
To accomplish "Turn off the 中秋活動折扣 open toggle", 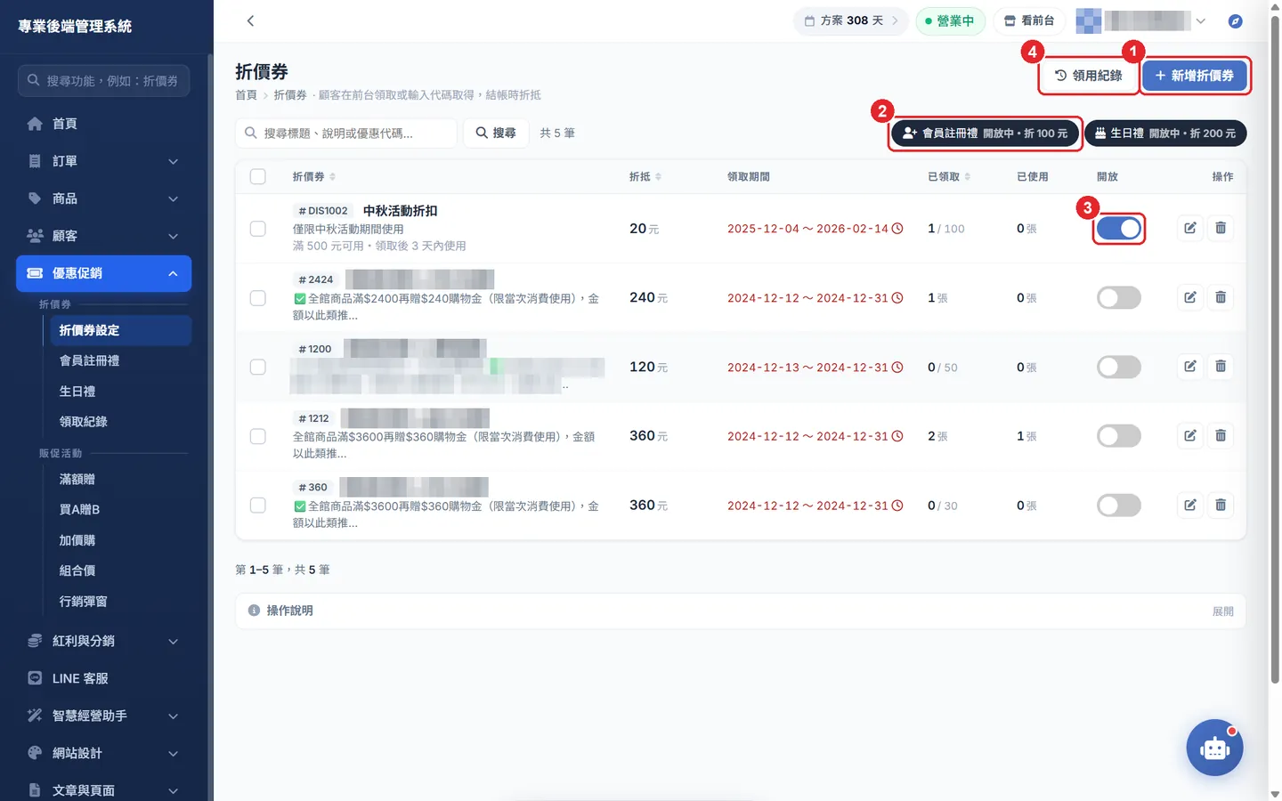I will (x=1119, y=229).
